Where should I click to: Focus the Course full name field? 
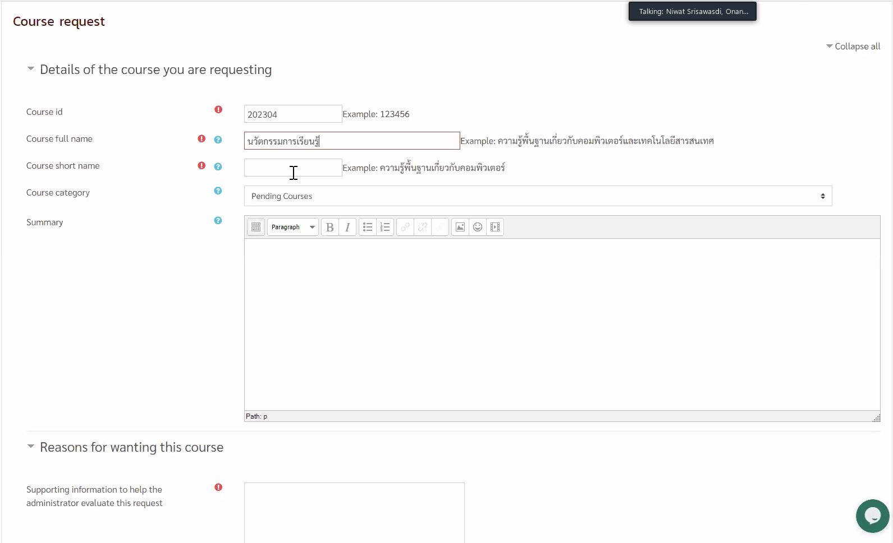tap(352, 141)
